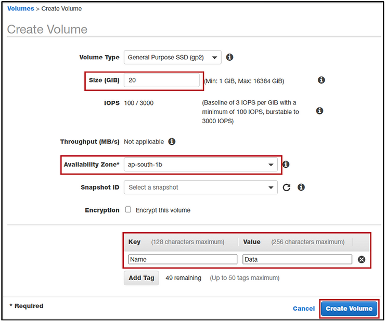The width and height of the screenshot is (385, 321).
Task: Open the Select a snapshot dropdown
Action: [x=201, y=188]
